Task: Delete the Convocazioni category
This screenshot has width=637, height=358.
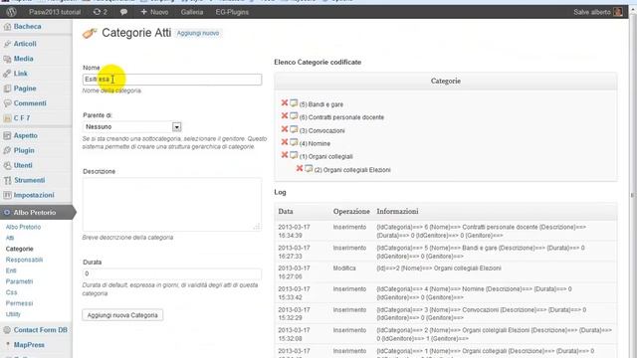Action: (285, 129)
